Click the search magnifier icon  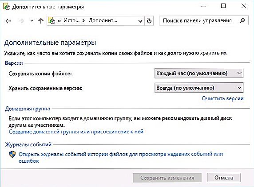pos(242,20)
